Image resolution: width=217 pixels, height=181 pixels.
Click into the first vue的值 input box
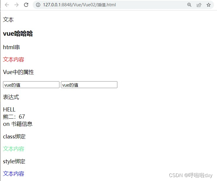pyautogui.click(x=31, y=85)
